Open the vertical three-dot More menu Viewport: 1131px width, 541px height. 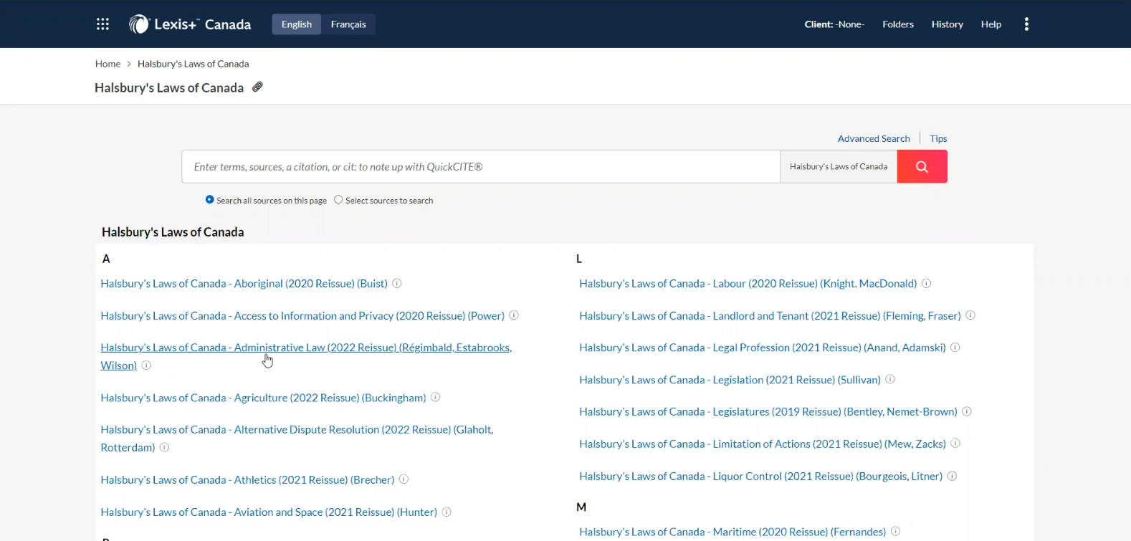pyautogui.click(x=1026, y=24)
